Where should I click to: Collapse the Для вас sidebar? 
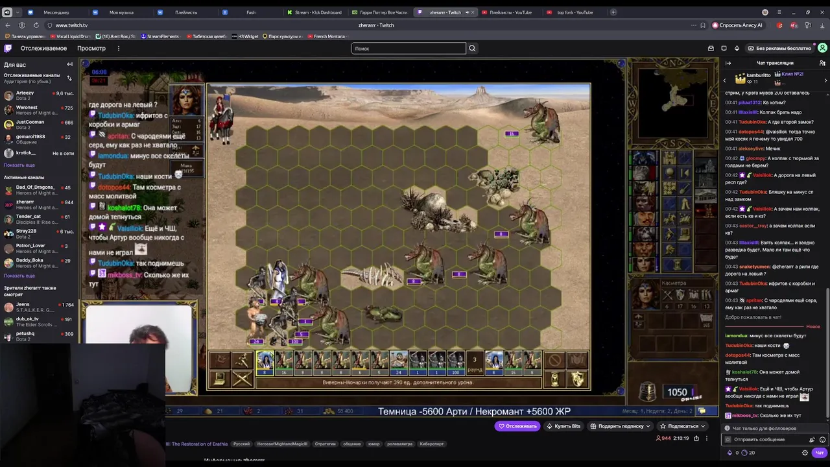(69, 64)
